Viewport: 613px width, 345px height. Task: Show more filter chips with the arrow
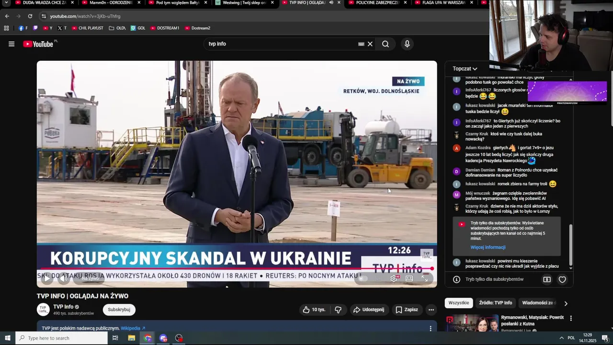point(566,303)
